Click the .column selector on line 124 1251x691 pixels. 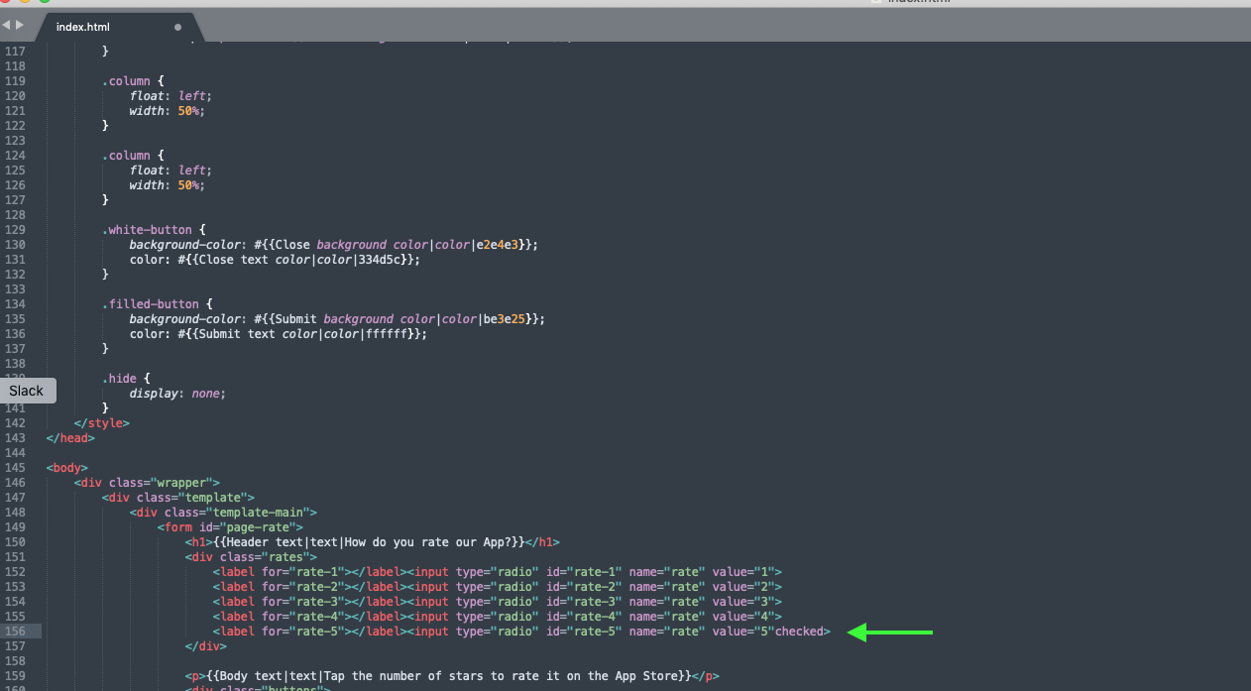pos(126,156)
